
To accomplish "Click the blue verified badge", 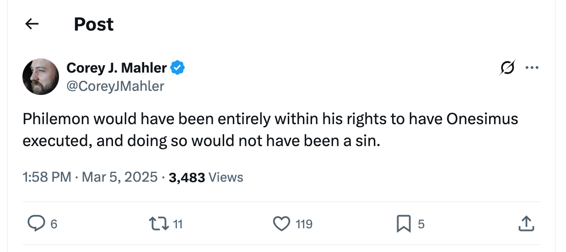I will pos(178,68).
